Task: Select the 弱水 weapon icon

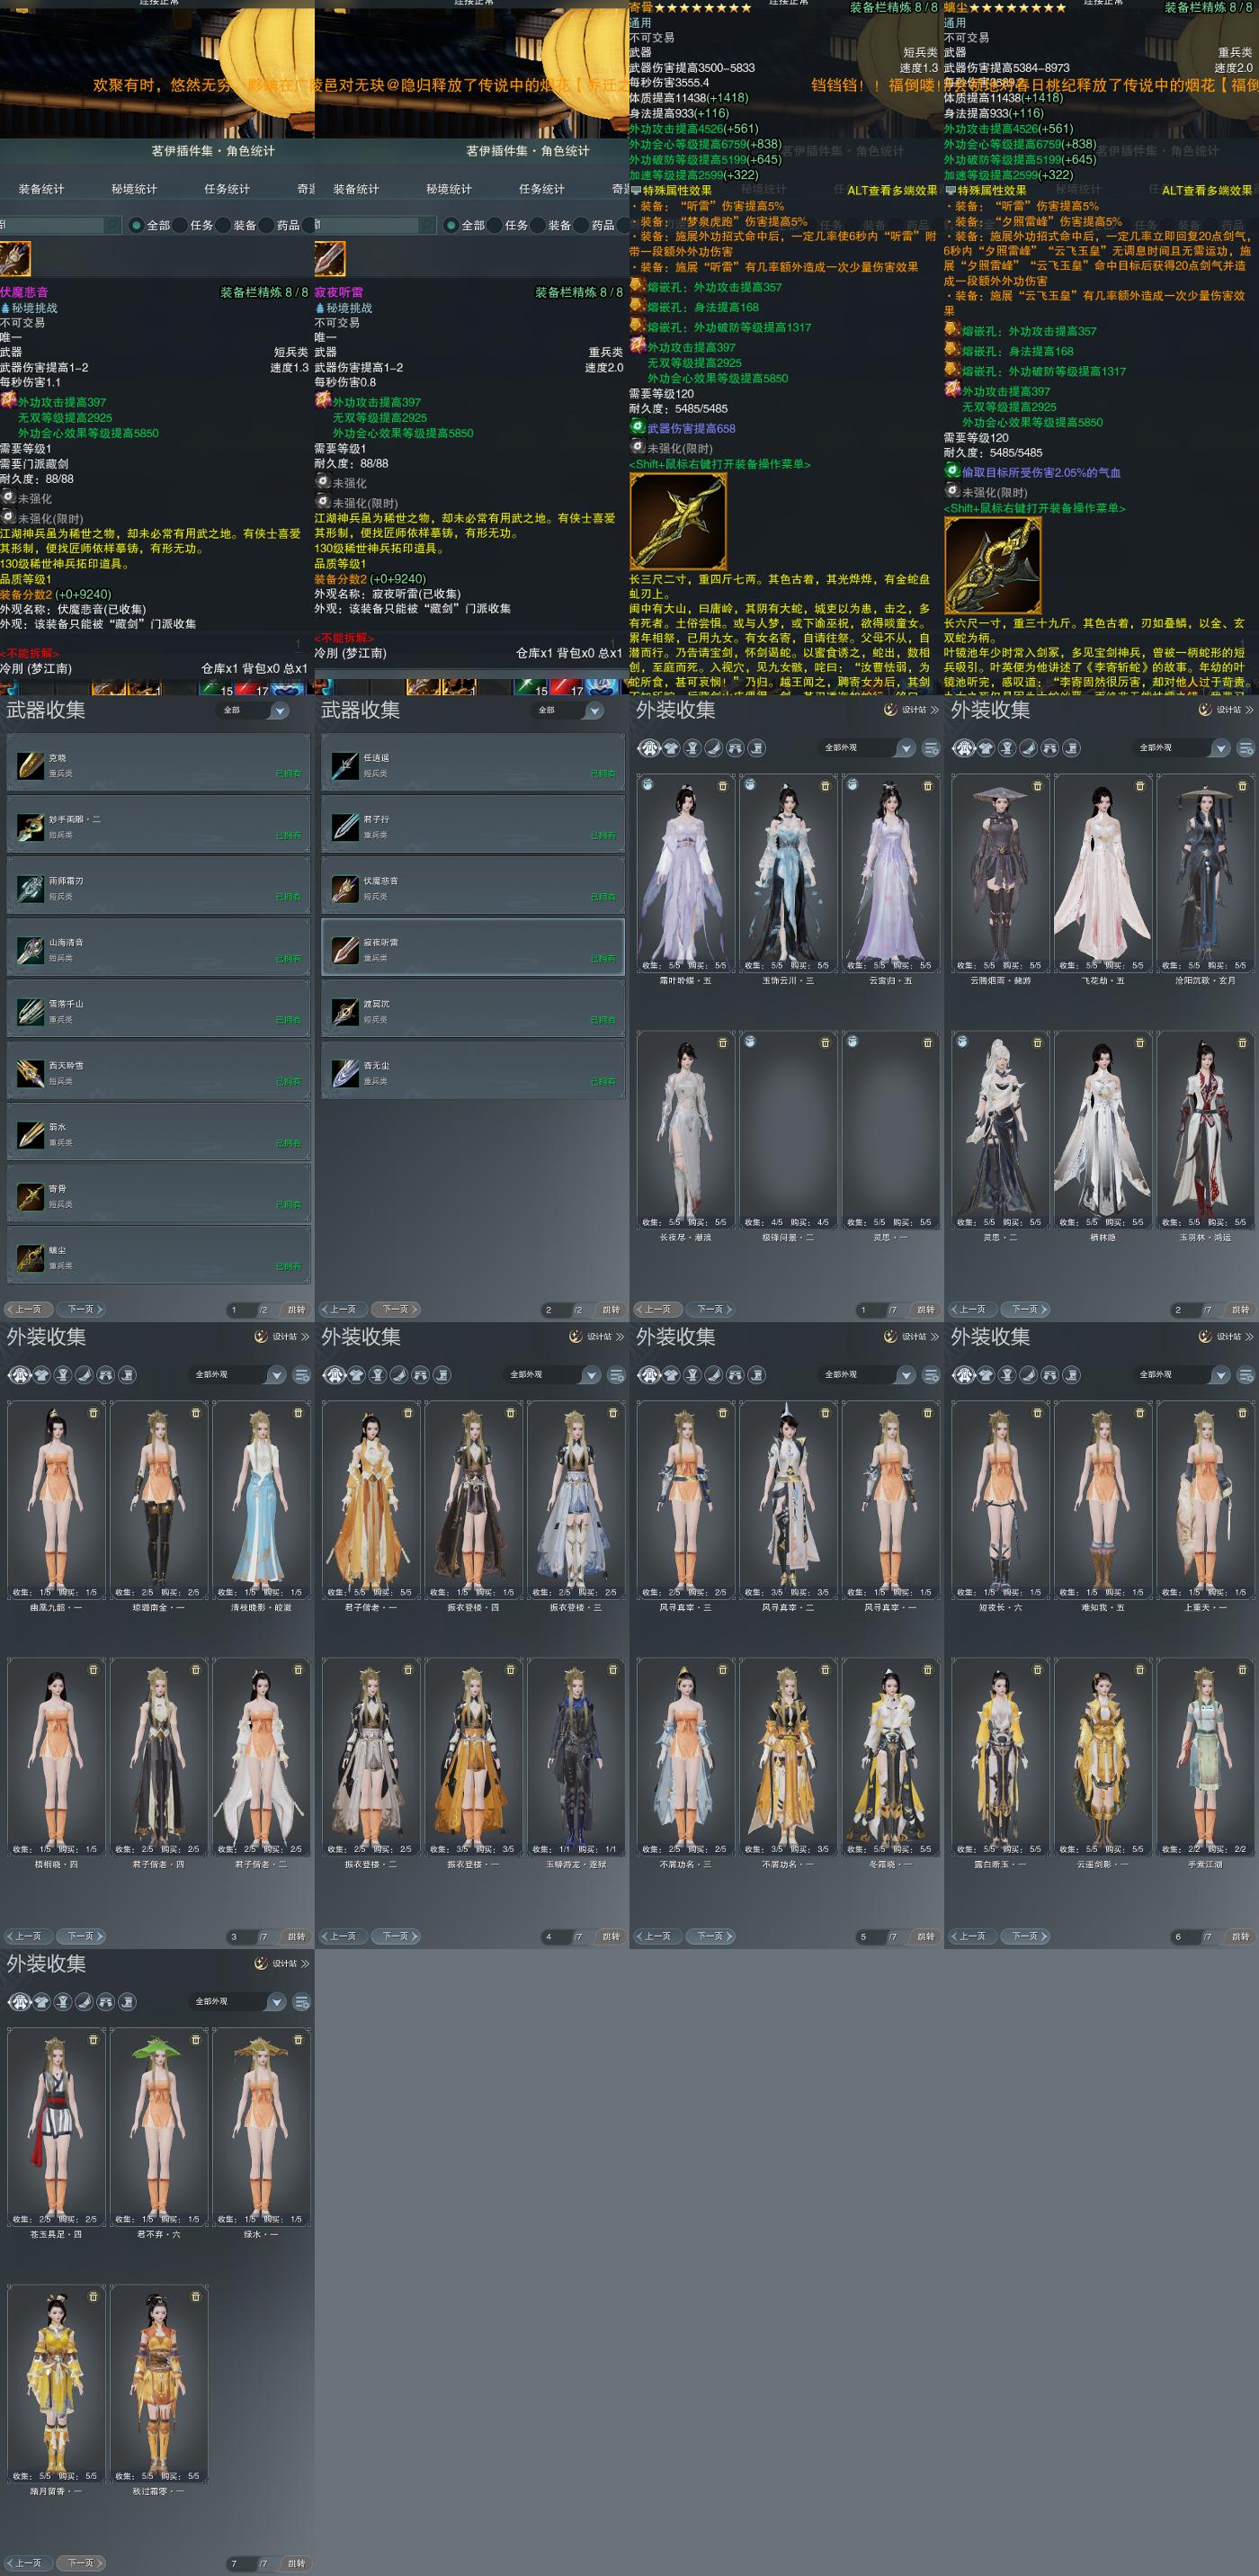Action: point(30,1134)
